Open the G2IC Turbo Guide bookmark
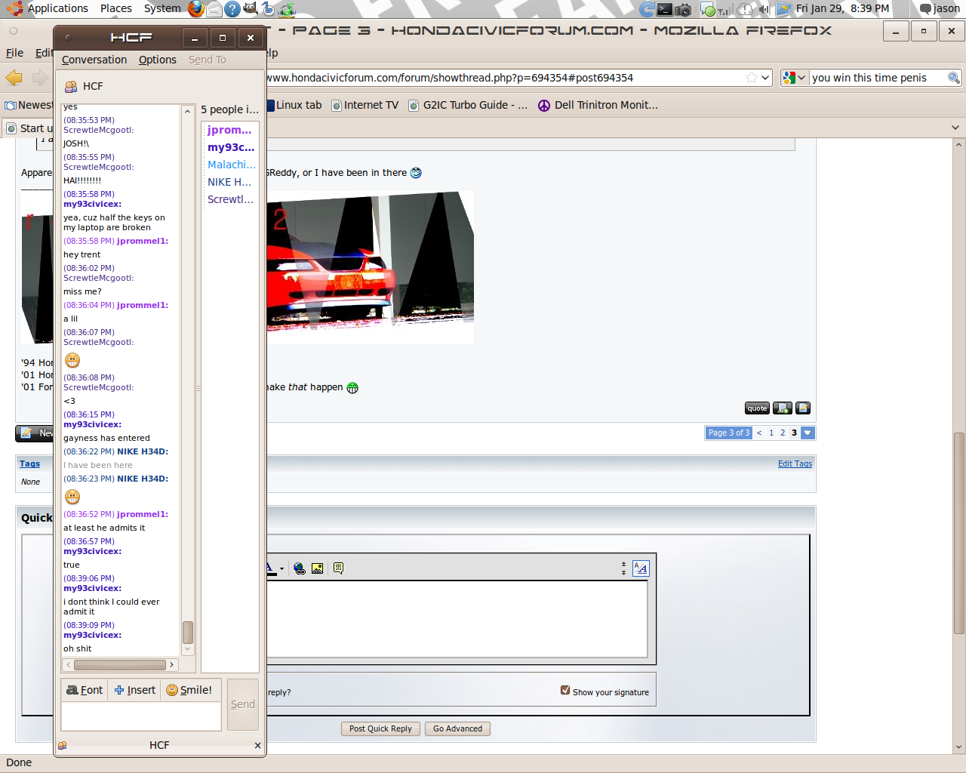Image resolution: width=966 pixels, height=773 pixels. click(x=468, y=105)
